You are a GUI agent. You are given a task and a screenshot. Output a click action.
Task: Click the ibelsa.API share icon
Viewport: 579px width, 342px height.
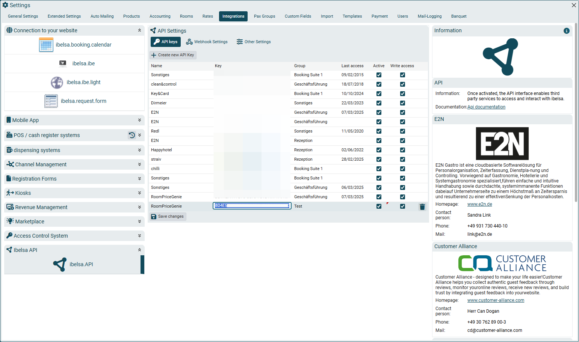click(x=60, y=264)
